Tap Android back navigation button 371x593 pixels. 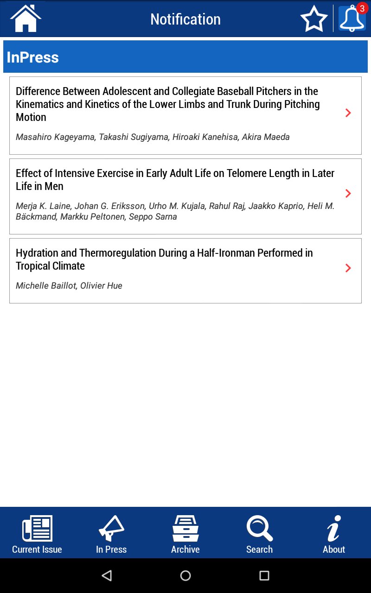107,575
